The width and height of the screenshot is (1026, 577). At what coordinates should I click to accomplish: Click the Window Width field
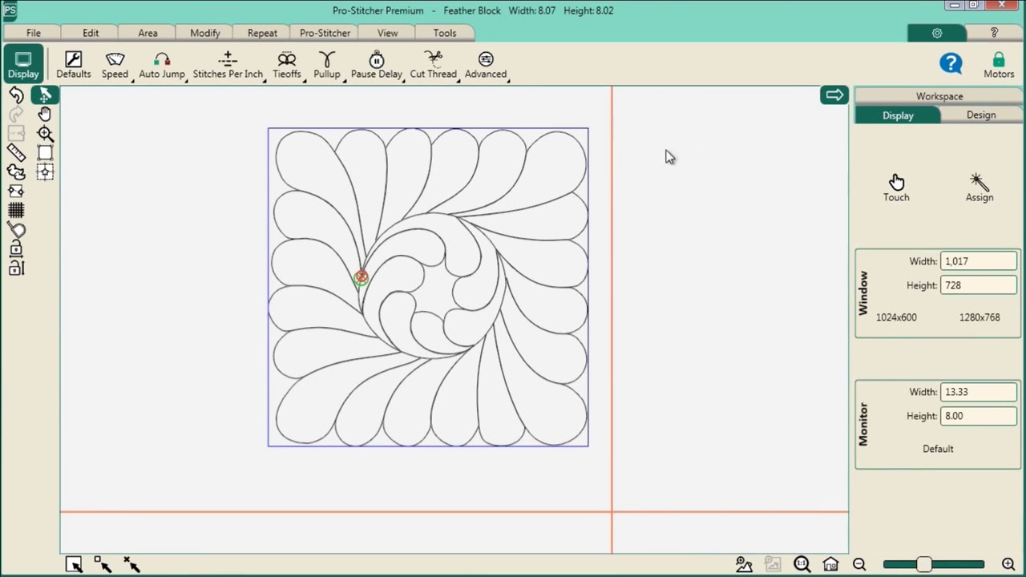979,261
